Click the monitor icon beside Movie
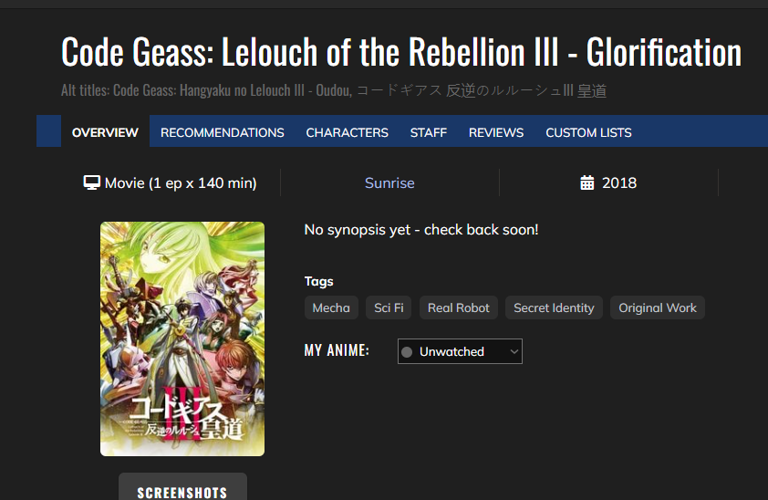 (91, 182)
